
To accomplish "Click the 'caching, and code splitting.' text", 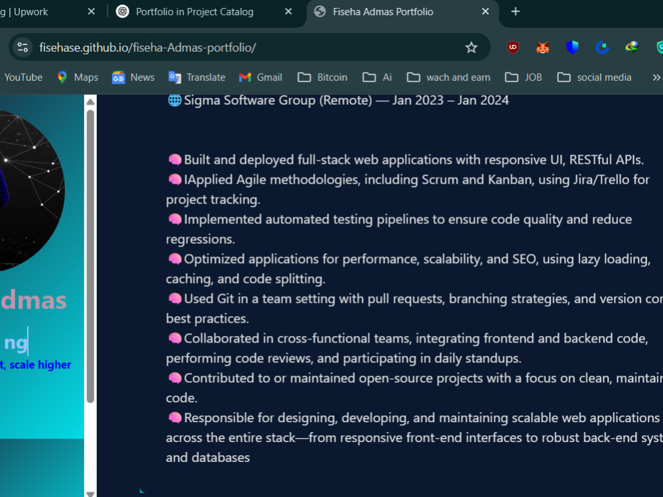I will (x=245, y=279).
